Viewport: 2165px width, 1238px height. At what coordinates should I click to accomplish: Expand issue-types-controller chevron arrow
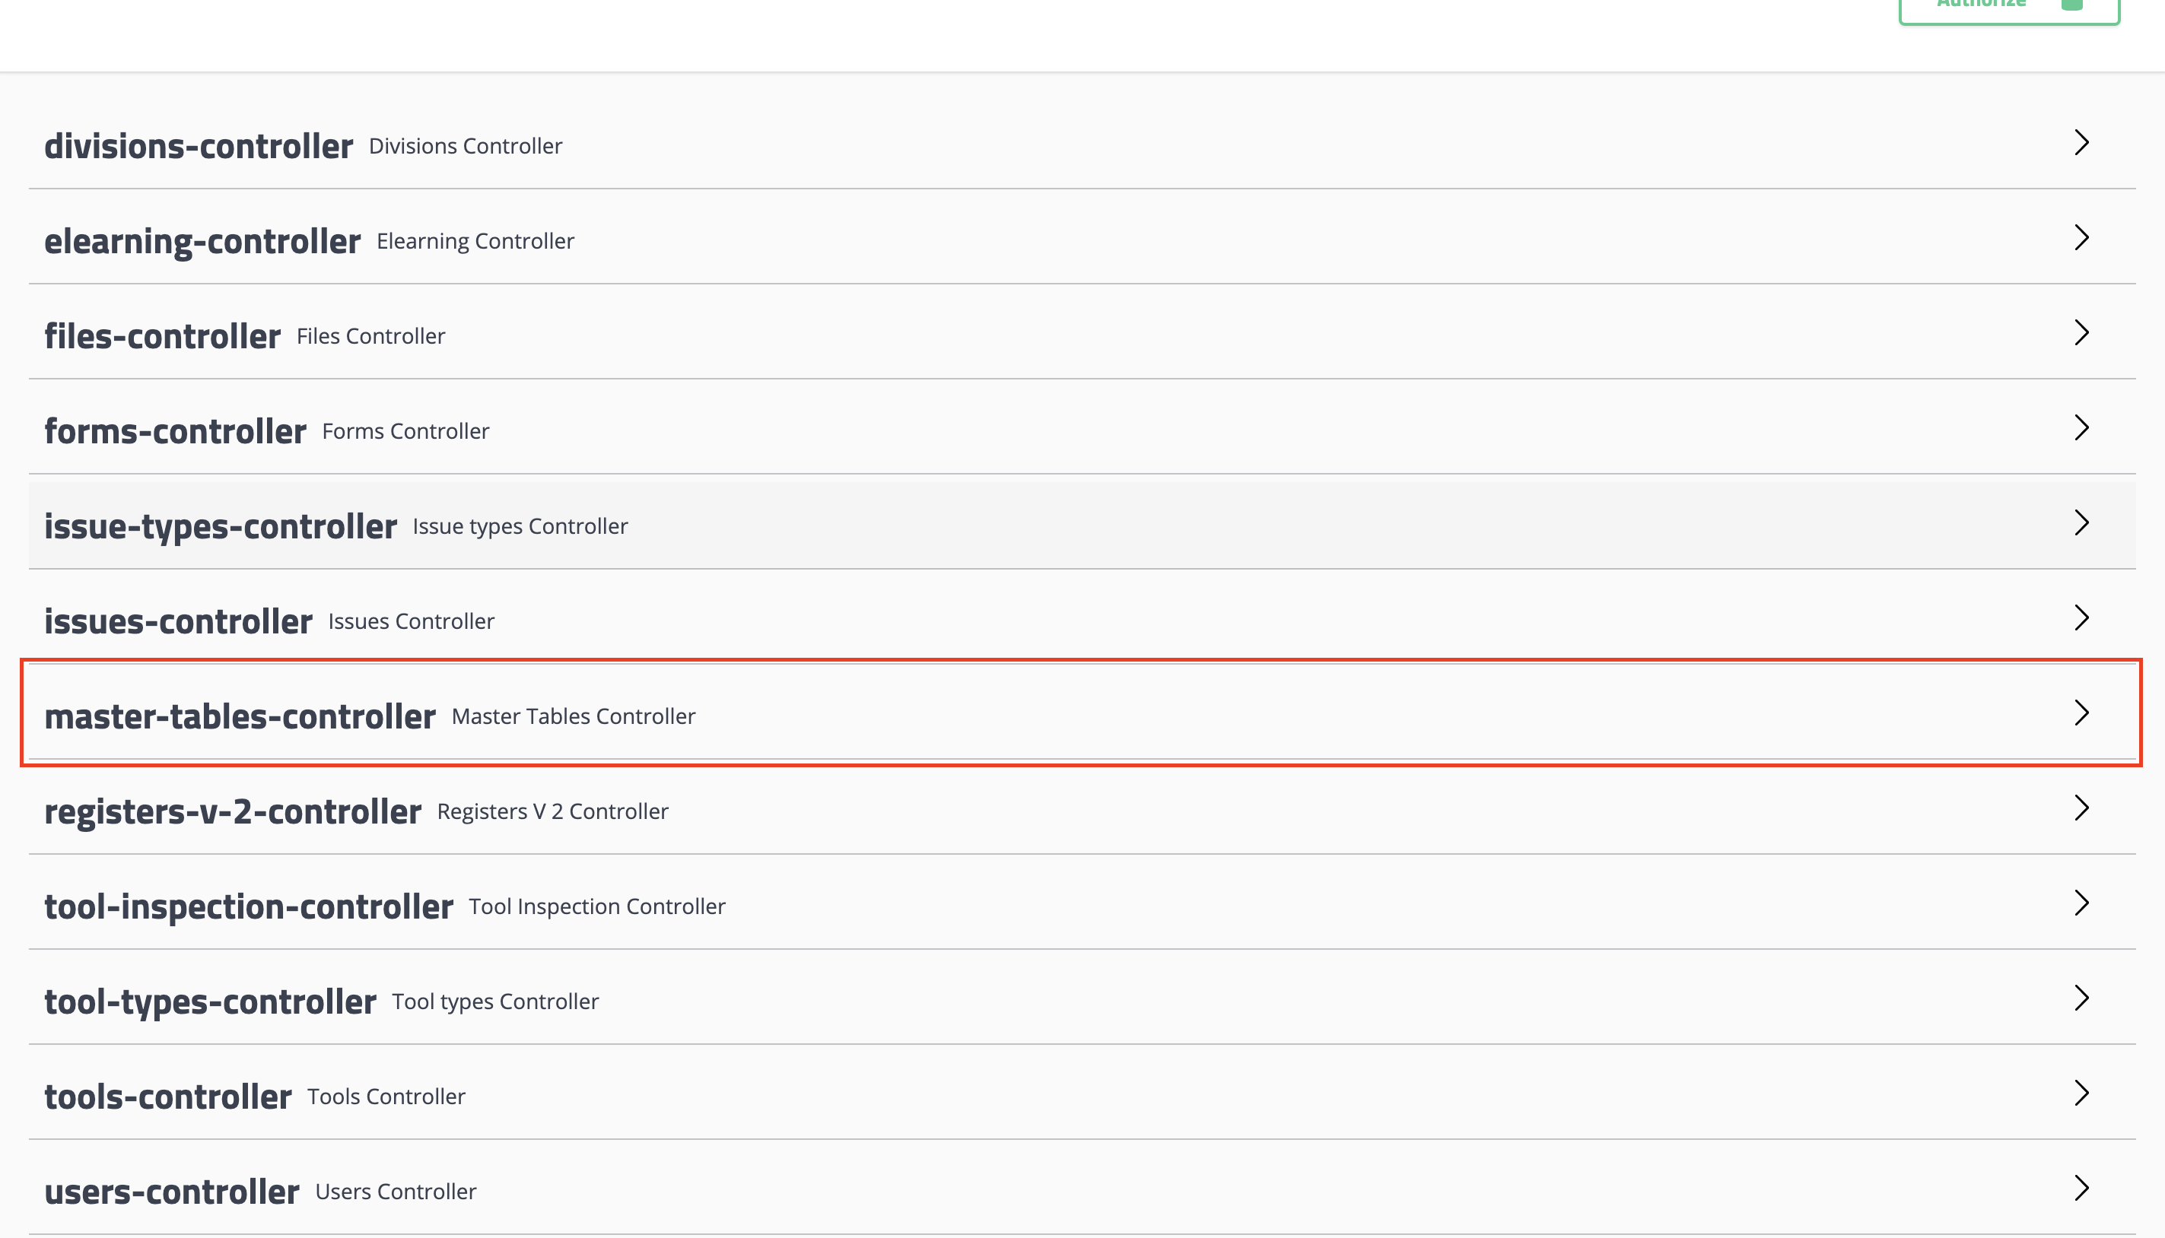(2081, 523)
